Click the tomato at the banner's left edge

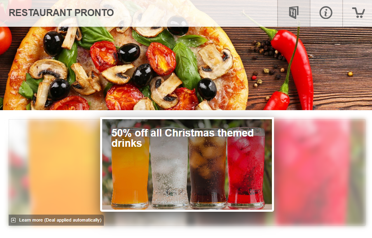click(x=5, y=39)
